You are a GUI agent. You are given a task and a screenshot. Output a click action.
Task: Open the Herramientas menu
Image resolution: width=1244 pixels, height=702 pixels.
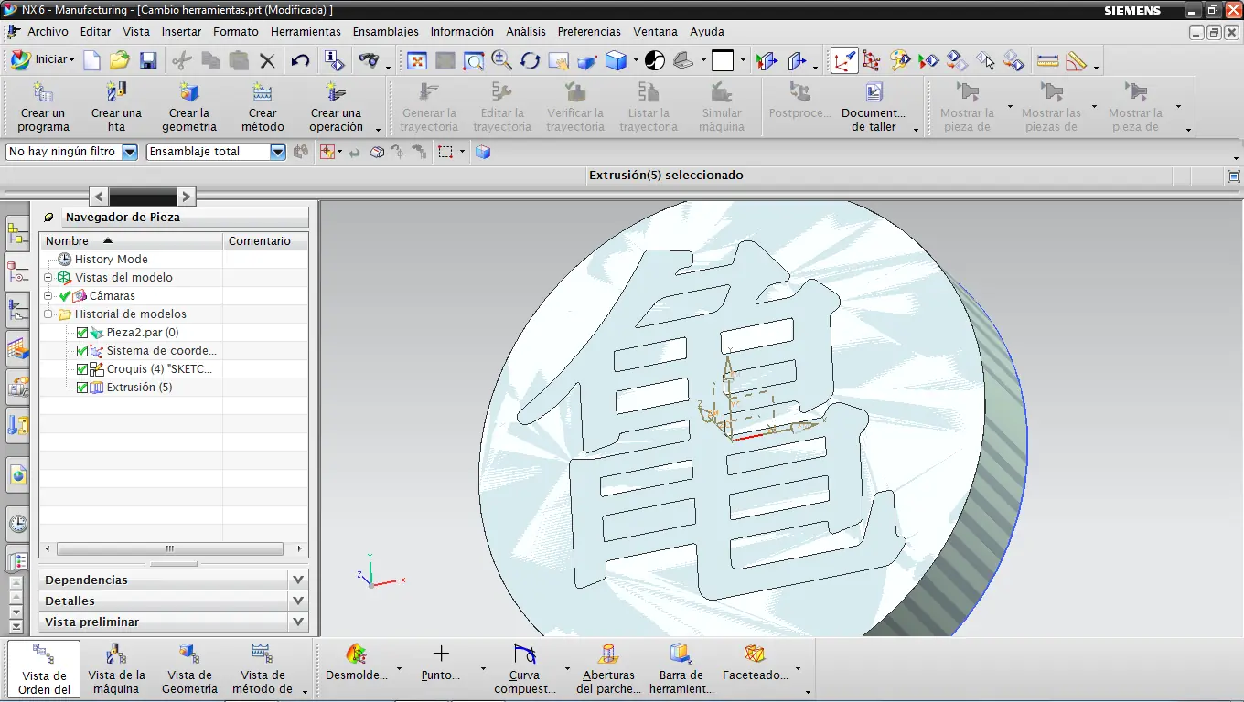pos(305,31)
